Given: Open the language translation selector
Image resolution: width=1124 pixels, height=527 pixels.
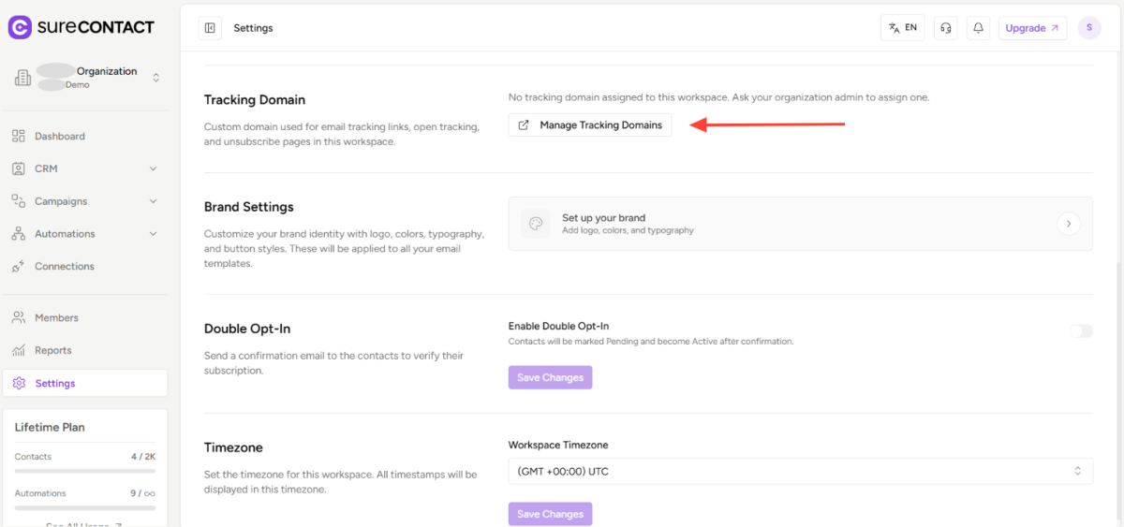Looking at the screenshot, I should tap(902, 28).
